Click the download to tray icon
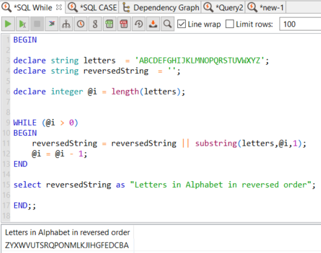The width and height of the screenshot is (321, 253). tap(153, 24)
